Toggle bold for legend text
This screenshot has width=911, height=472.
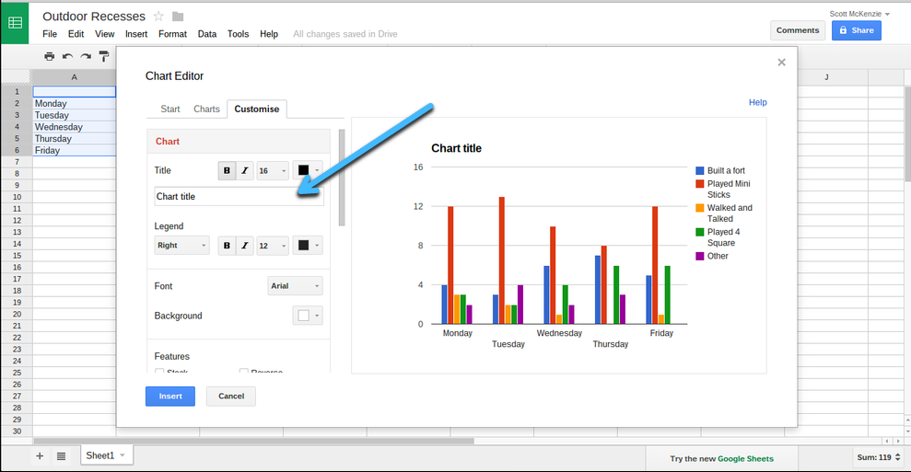click(x=227, y=246)
